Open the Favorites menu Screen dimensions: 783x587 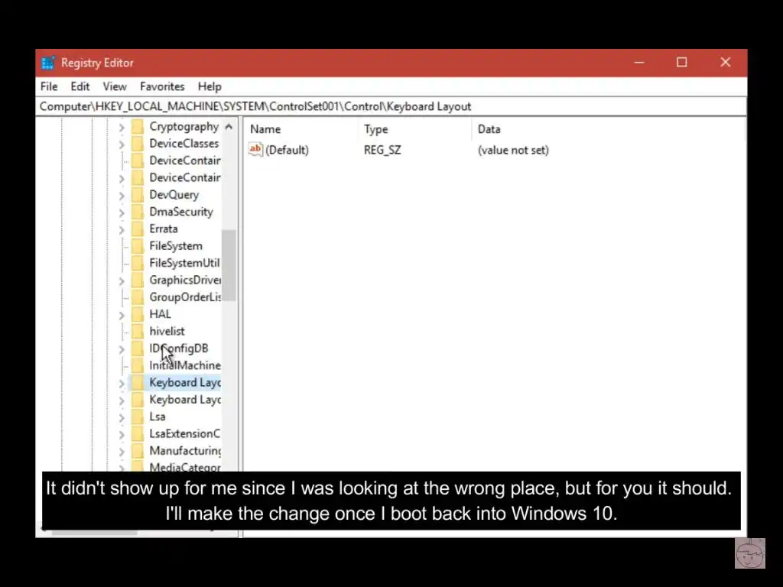(x=162, y=86)
